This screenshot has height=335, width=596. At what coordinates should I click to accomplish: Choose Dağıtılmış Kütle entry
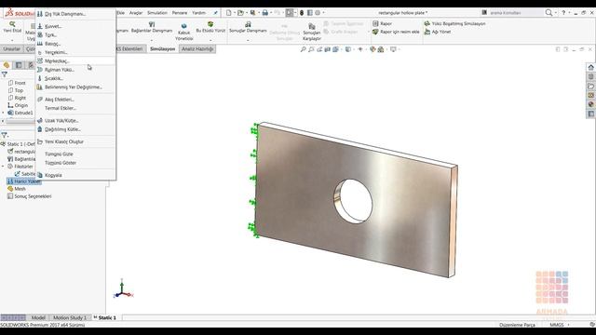coord(75,129)
